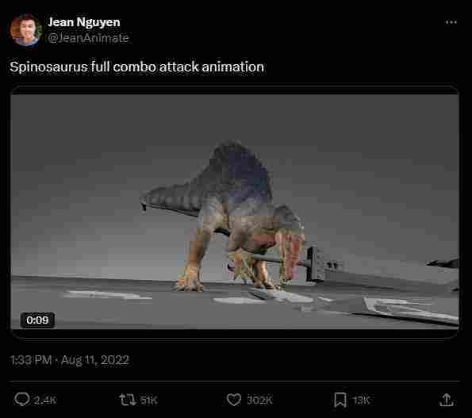View the 13K bookmarks count

(361, 401)
